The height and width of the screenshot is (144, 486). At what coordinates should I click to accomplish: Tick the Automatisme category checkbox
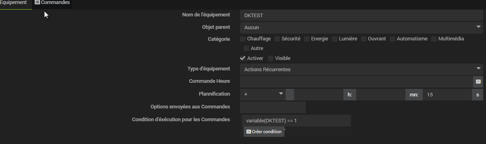click(392, 39)
